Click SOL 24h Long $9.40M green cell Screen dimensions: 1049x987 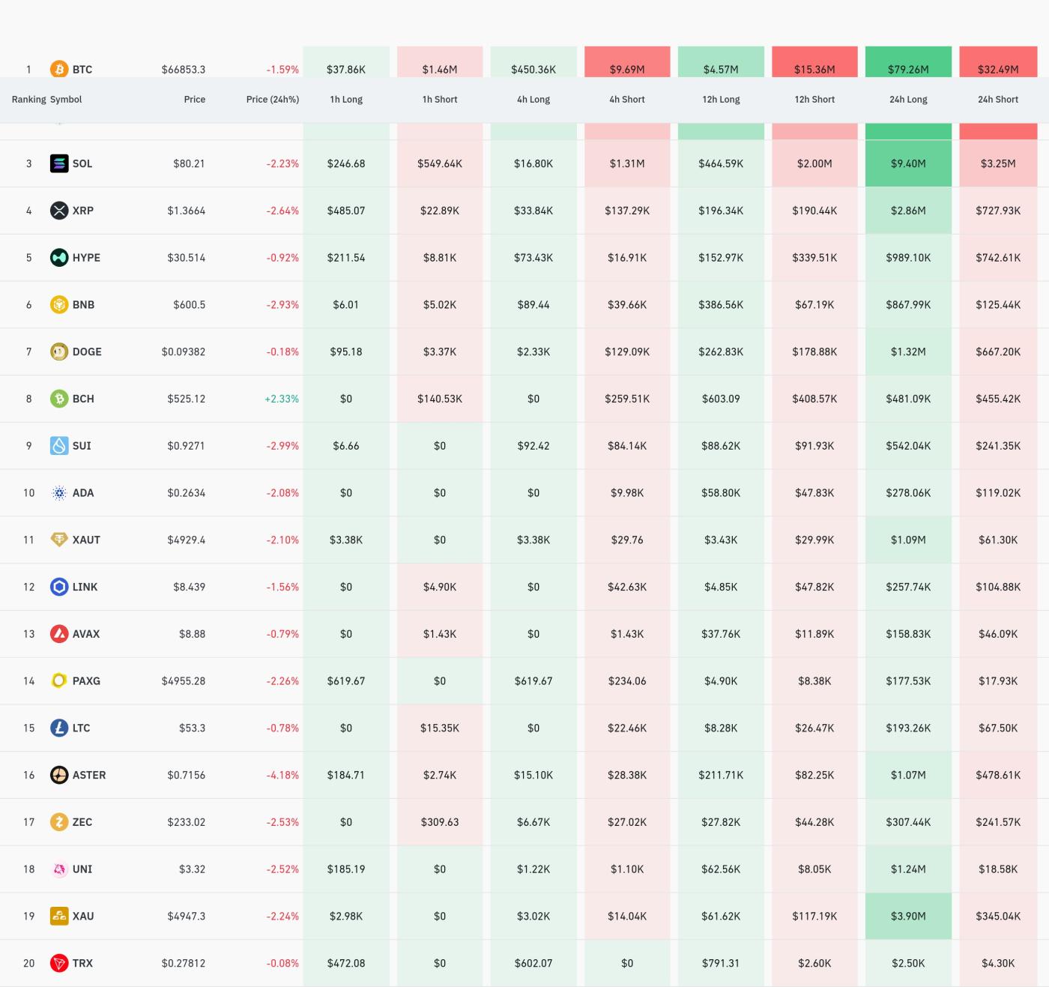pos(908,163)
